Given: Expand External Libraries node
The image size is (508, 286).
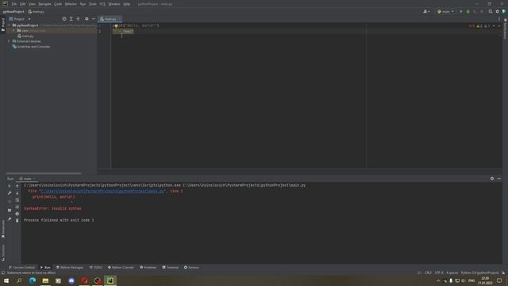Looking at the screenshot, I should pyautogui.click(x=9, y=41).
